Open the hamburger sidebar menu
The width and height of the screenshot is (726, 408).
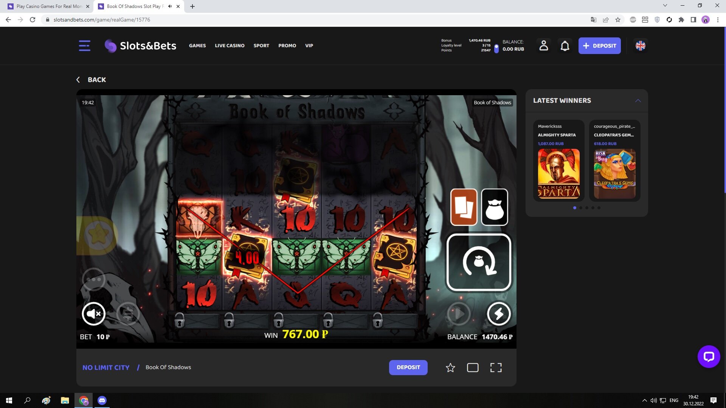coord(84,46)
